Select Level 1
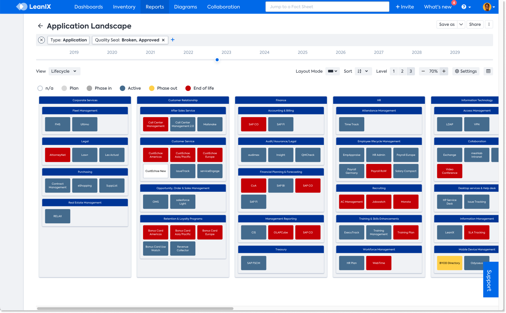 (x=394, y=71)
